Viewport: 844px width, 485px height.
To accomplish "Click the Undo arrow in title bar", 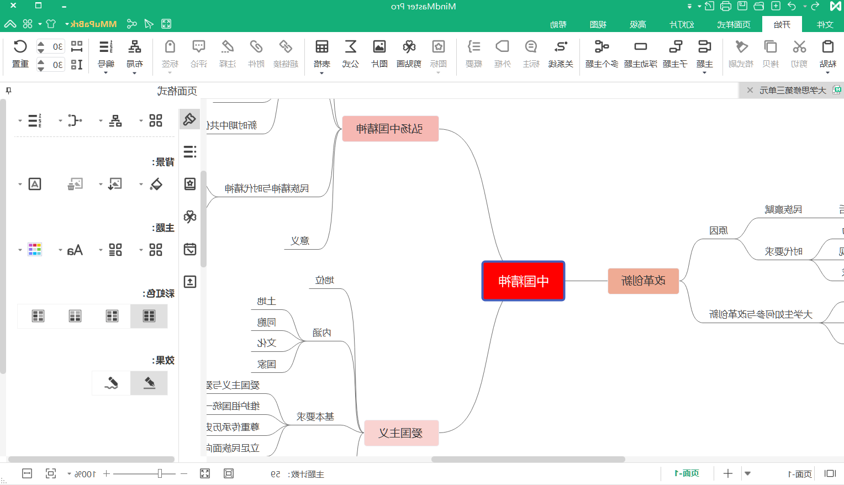I will coord(792,6).
